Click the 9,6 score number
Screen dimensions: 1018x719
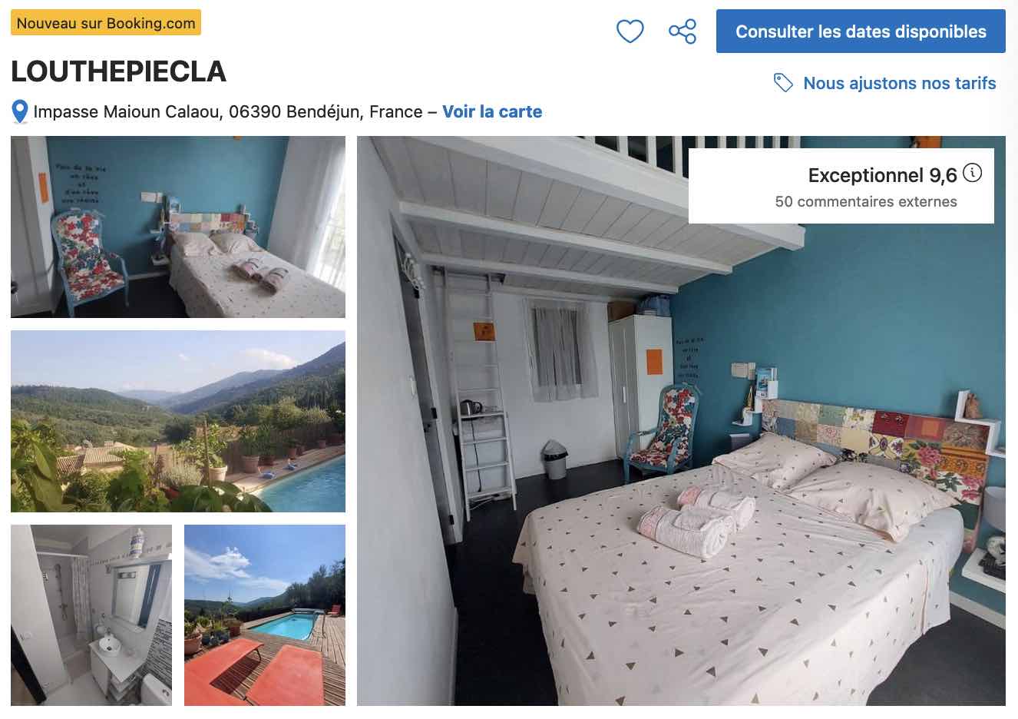pyautogui.click(x=943, y=175)
